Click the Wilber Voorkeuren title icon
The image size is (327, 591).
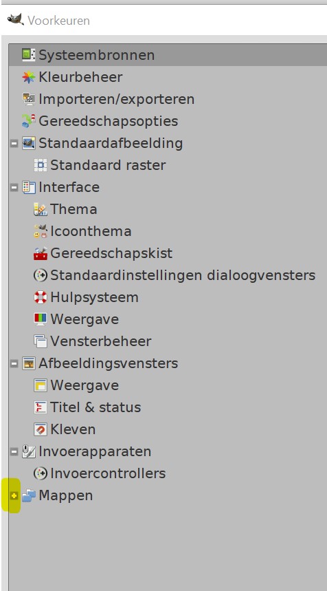coord(15,19)
